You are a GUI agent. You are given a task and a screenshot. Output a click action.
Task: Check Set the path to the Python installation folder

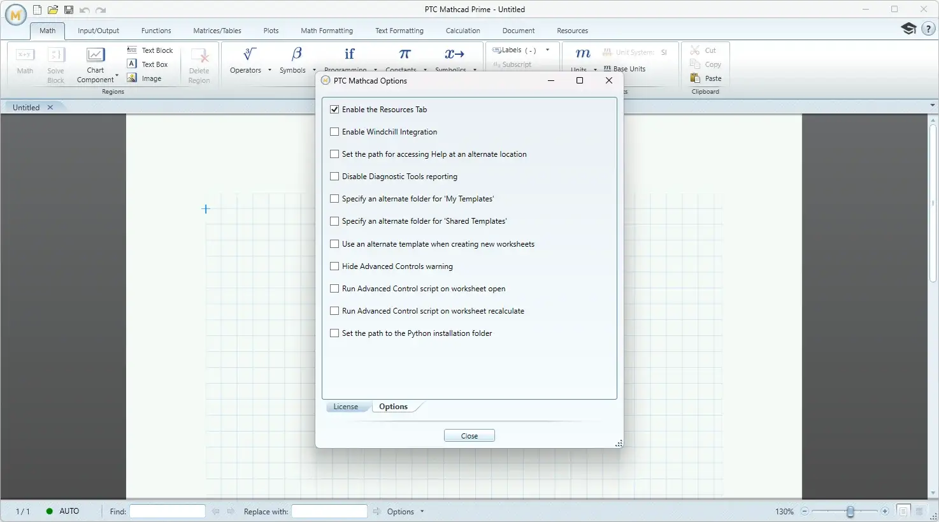pos(334,333)
